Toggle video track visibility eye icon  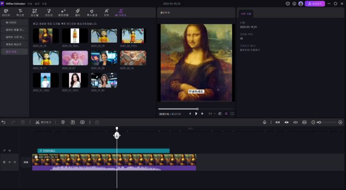pos(10,162)
